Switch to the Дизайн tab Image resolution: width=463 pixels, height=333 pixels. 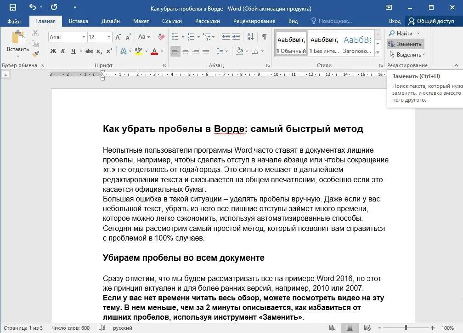pyautogui.click(x=110, y=21)
